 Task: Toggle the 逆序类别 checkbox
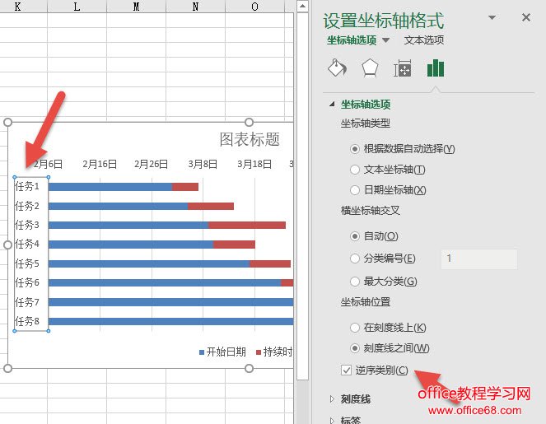pyautogui.click(x=347, y=370)
